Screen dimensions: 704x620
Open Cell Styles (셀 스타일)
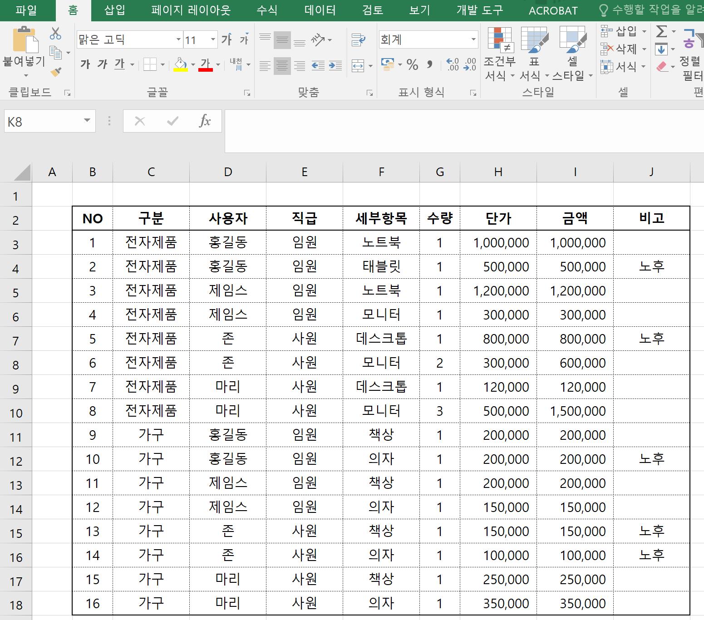572,54
